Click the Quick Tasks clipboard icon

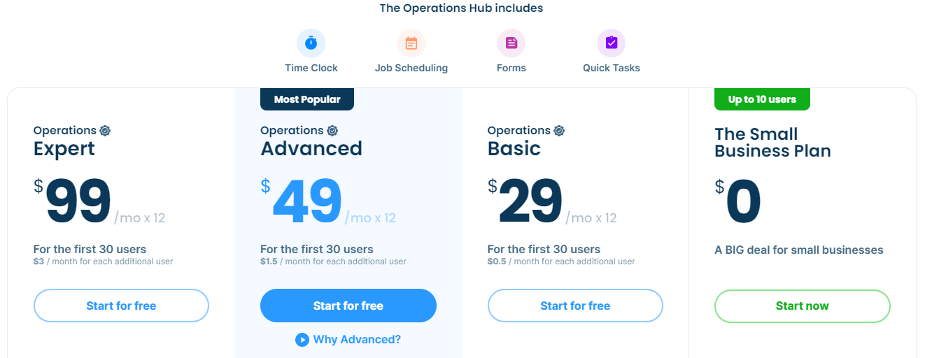(x=612, y=43)
